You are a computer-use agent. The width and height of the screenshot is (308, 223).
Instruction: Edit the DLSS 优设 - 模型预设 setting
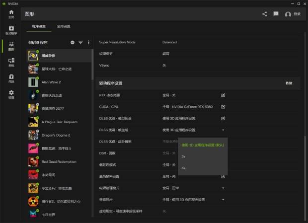[223, 118]
